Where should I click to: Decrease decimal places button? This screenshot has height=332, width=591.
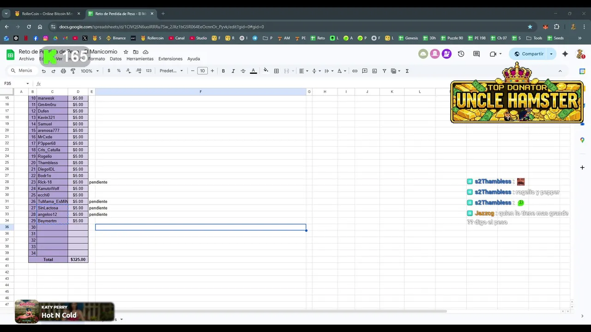click(x=128, y=71)
